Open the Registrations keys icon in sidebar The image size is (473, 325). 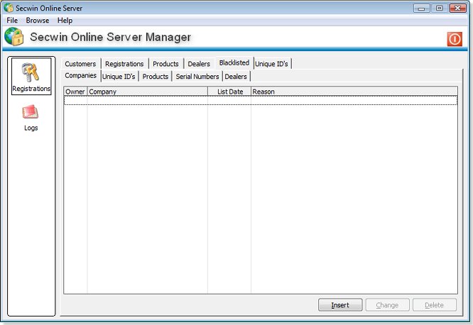pyautogui.click(x=31, y=72)
